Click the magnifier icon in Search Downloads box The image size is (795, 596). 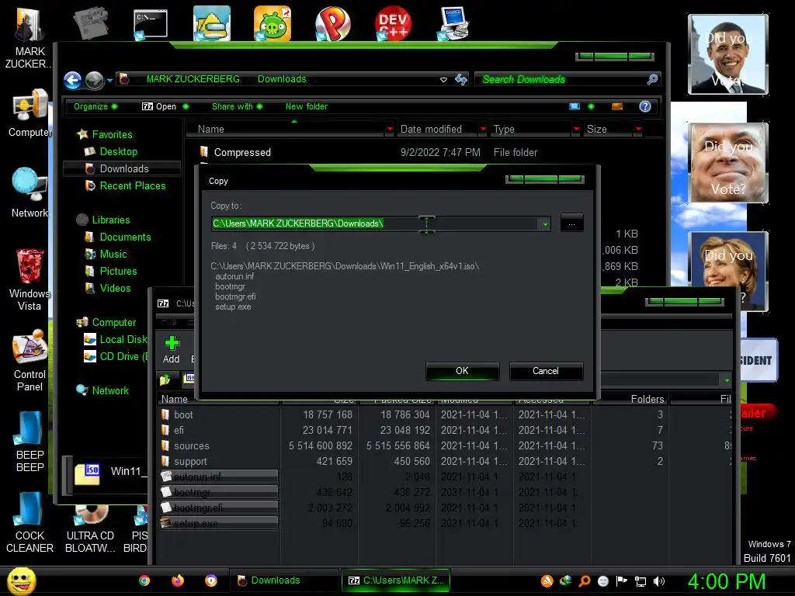(652, 79)
